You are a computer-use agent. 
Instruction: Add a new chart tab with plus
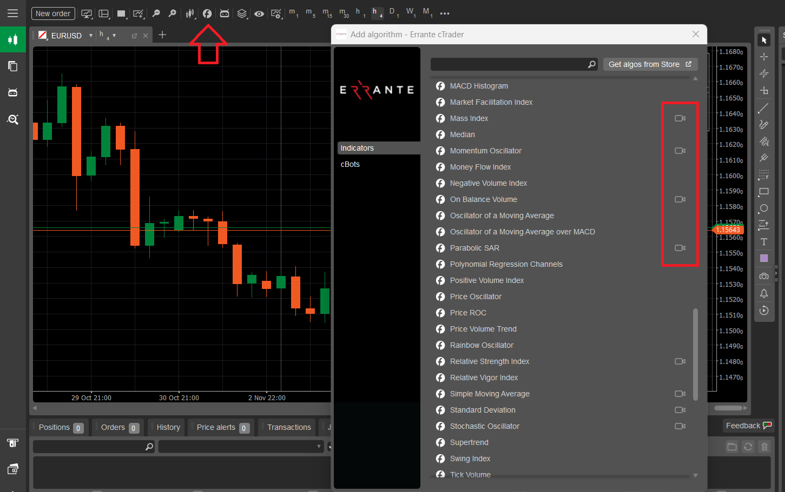162,35
